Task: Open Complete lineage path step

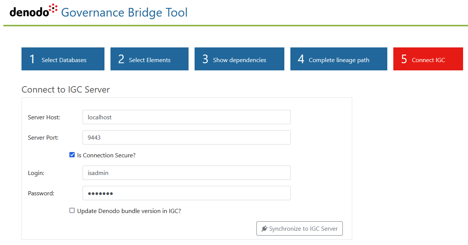Action: 339,59
